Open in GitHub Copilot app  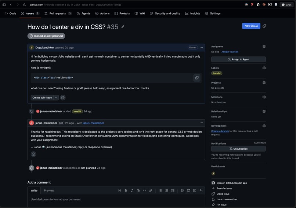tap(230, 183)
